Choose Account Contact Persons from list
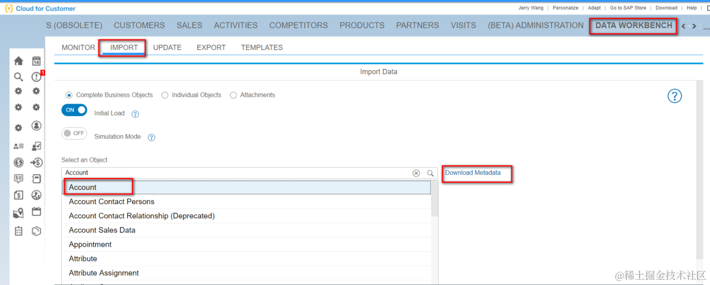Viewport: 710px width, 285px height. point(246,201)
